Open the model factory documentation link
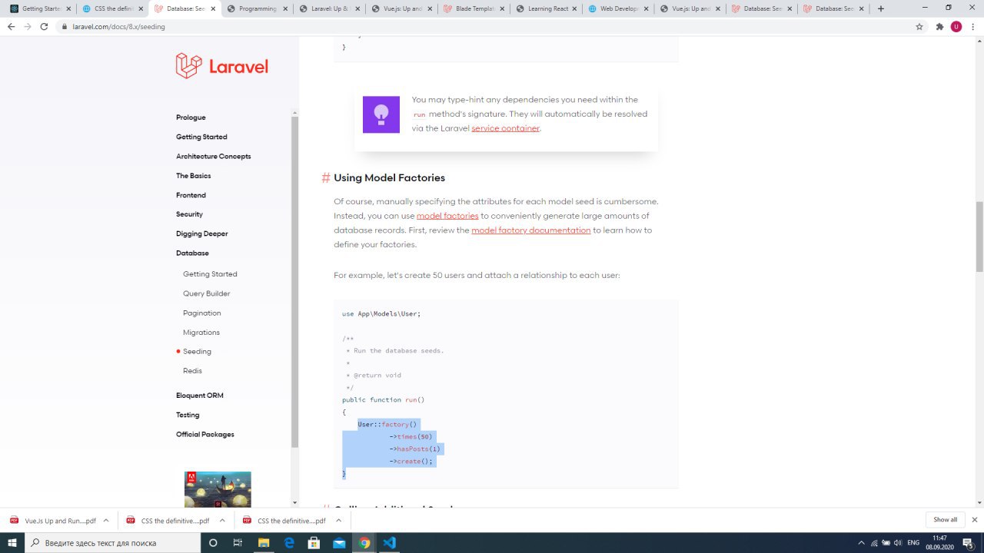The image size is (984, 553). (x=530, y=230)
